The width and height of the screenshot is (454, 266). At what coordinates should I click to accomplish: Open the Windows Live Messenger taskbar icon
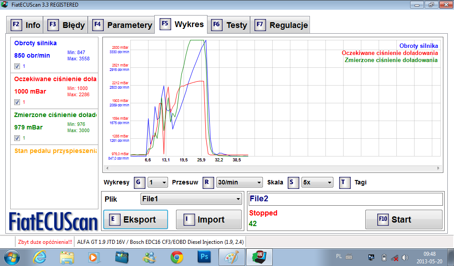pyautogui.click(x=149, y=257)
